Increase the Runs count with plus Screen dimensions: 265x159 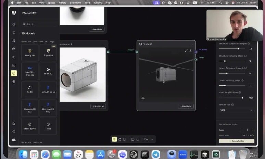pyautogui.click(x=252, y=130)
